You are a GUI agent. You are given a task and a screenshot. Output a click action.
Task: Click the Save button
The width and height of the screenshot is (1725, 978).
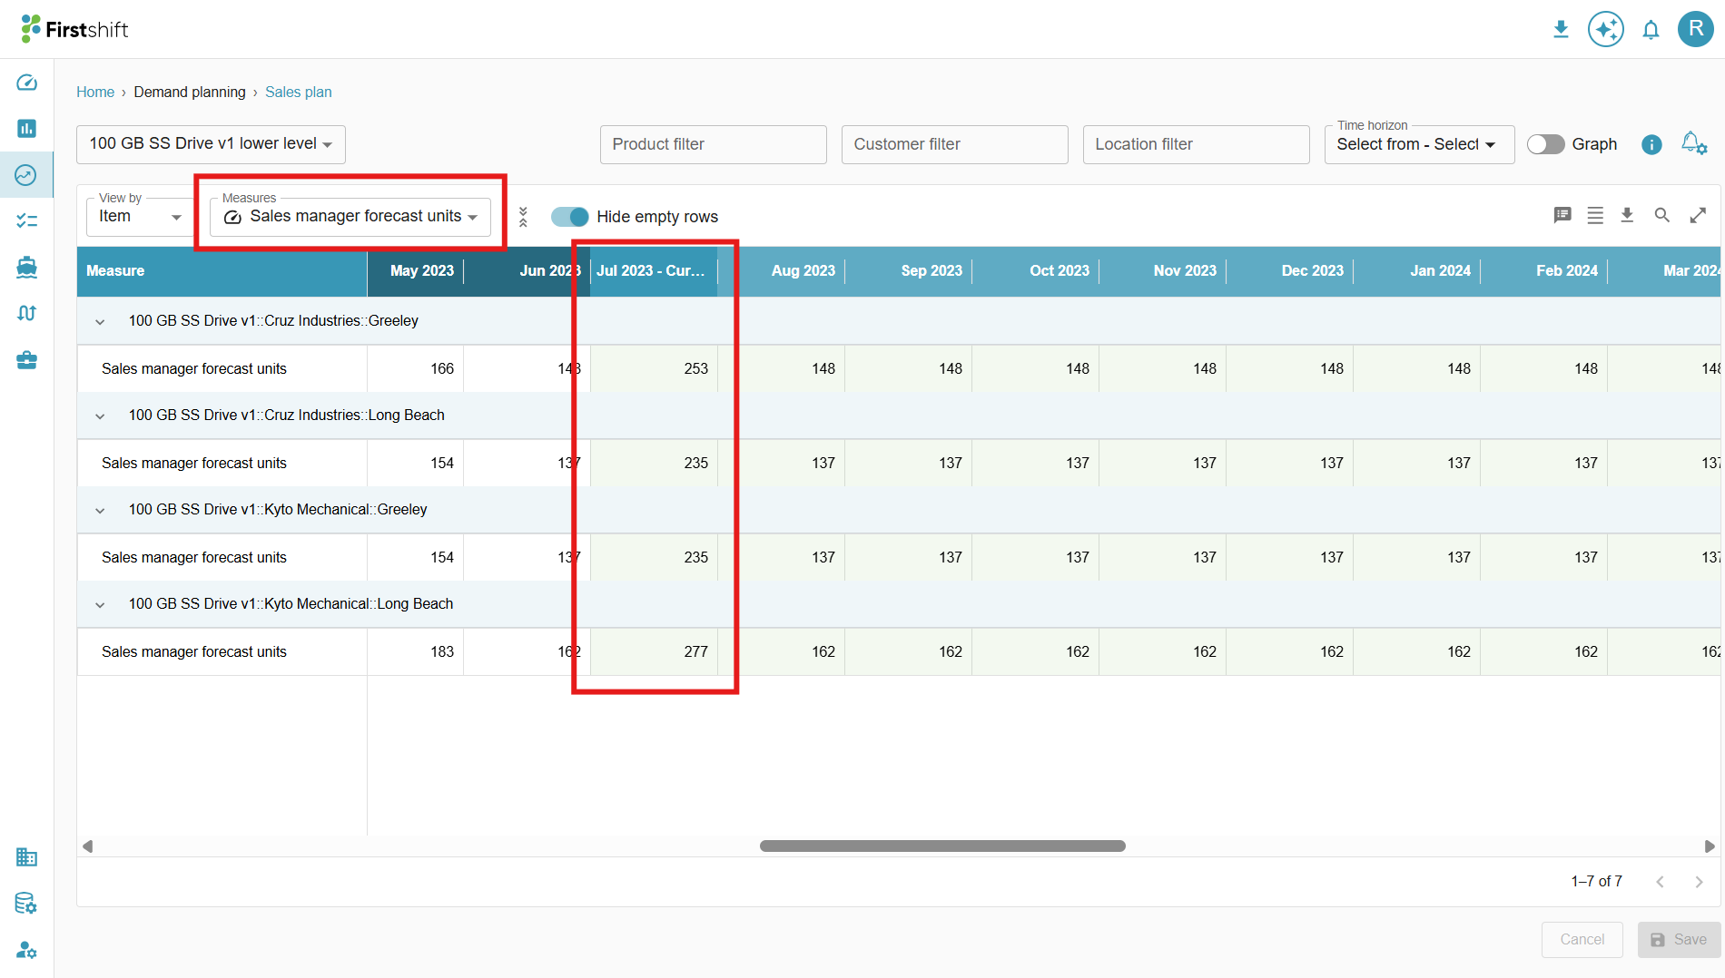1679,939
